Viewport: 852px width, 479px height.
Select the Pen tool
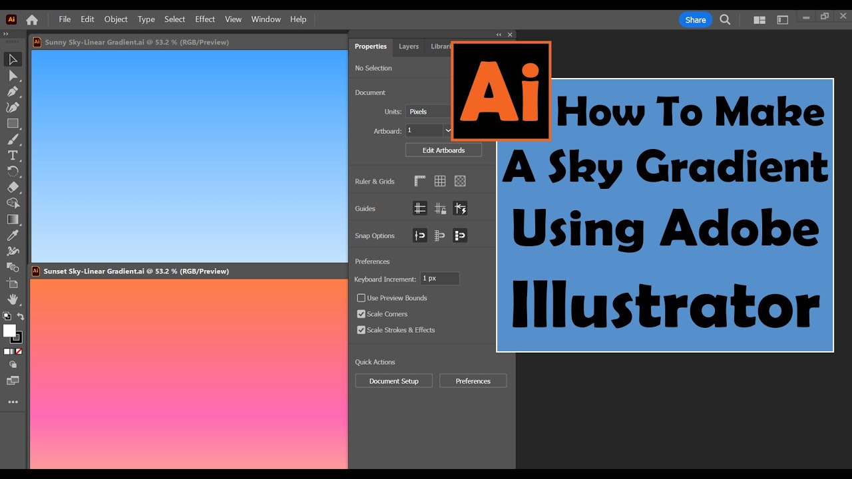pos(13,91)
